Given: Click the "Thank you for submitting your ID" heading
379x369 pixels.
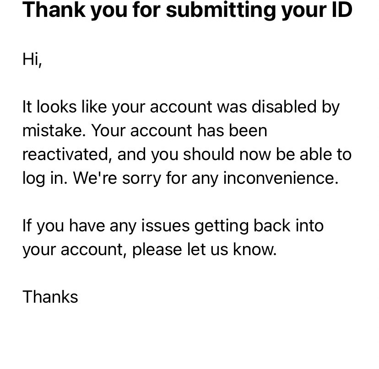Looking at the screenshot, I should [187, 10].
